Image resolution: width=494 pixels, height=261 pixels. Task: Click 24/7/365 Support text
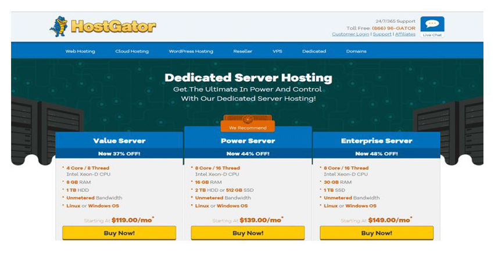tap(395, 21)
